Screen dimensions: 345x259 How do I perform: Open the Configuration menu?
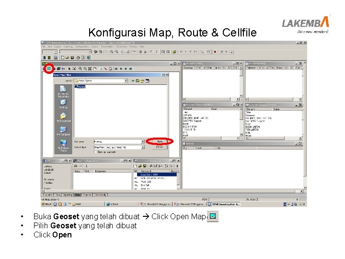81,47
